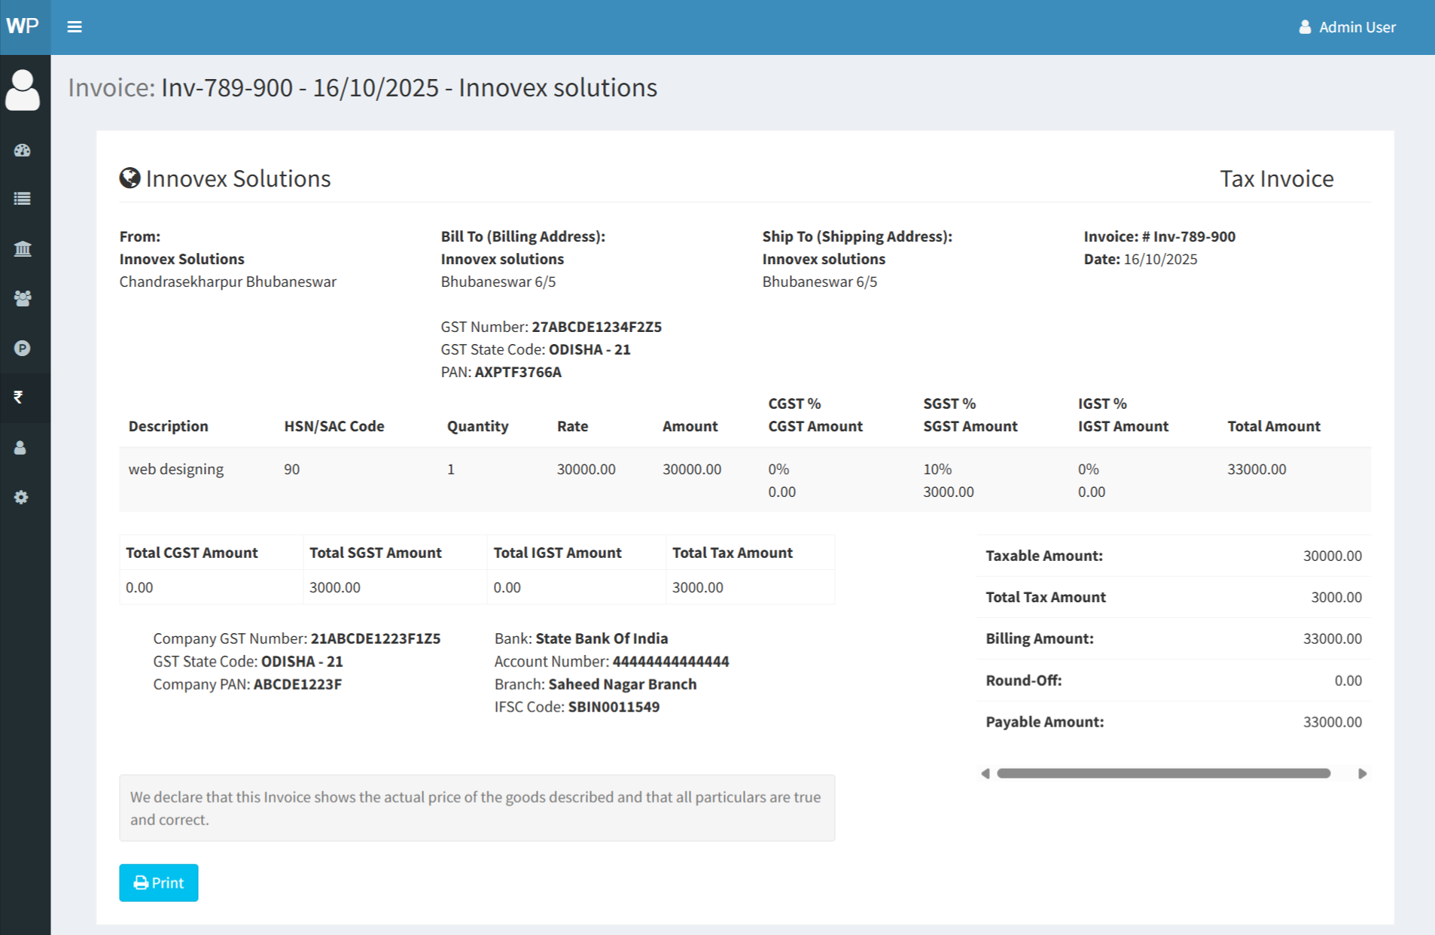Open the Admin User menu
1435x935 pixels.
[1347, 27]
